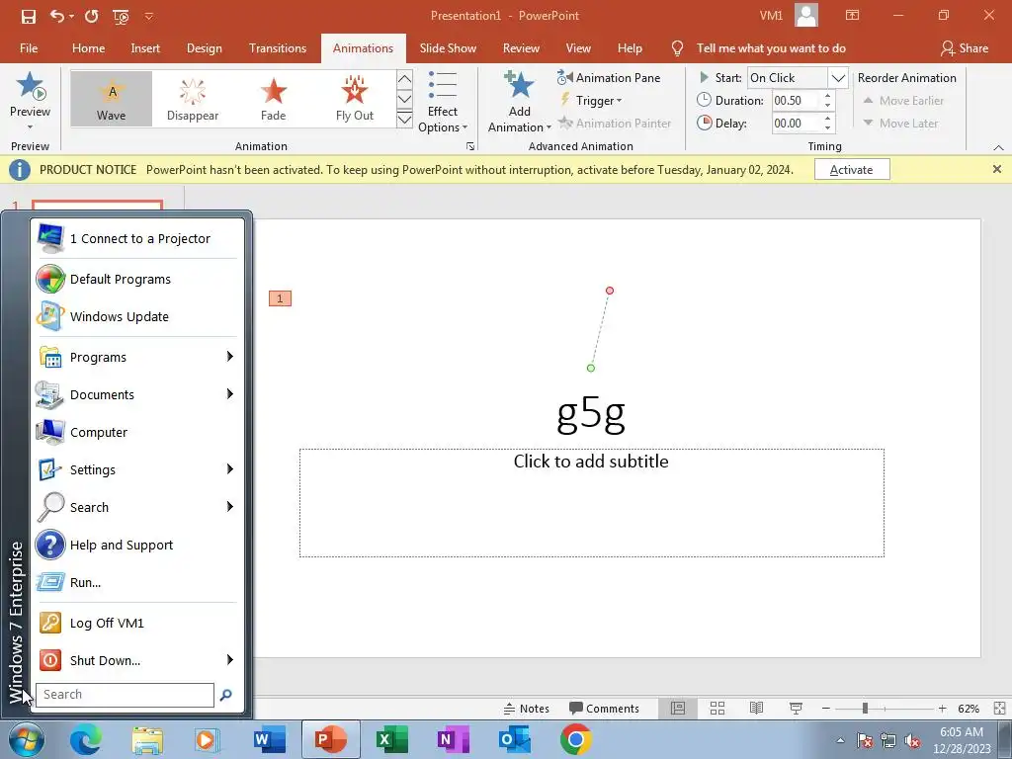Switch to Reading View
The image size is (1012, 759).
(x=756, y=709)
